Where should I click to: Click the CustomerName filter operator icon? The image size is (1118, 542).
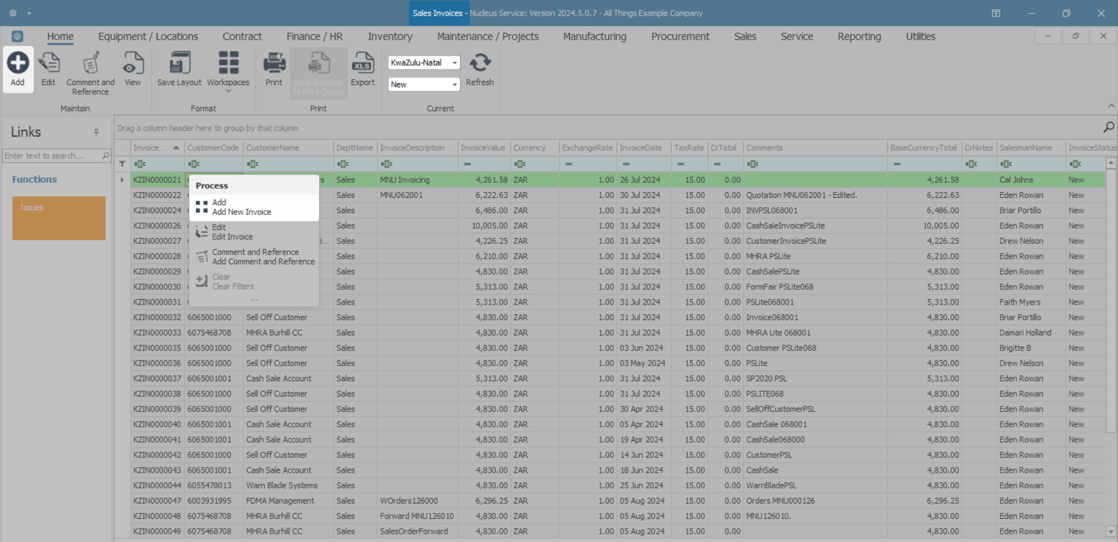(253, 164)
